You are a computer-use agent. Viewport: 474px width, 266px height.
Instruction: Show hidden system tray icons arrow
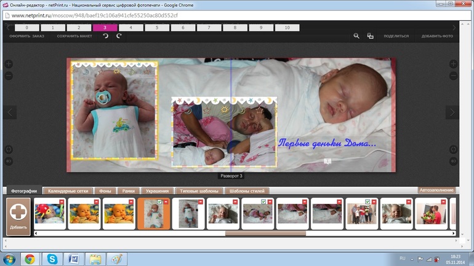pos(412,259)
